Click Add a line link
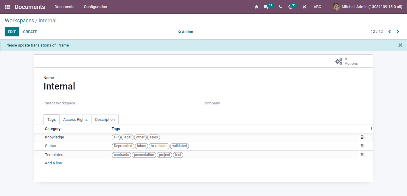Image resolution: width=407 pixels, height=196 pixels. coord(53,163)
